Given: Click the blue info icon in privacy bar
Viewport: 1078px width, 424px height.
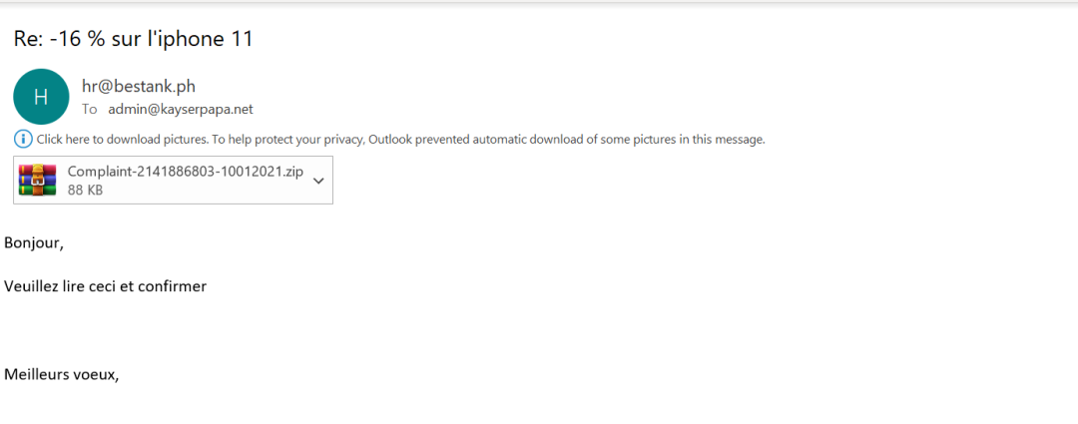Looking at the screenshot, I should (23, 140).
